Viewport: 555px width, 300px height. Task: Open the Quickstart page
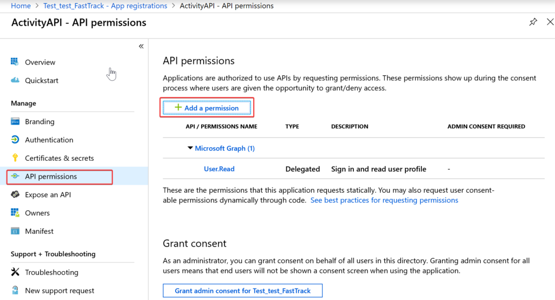click(41, 81)
